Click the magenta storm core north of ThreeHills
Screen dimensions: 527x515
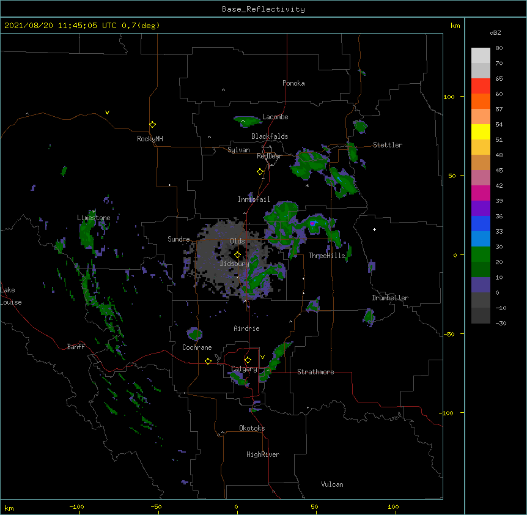click(x=312, y=223)
